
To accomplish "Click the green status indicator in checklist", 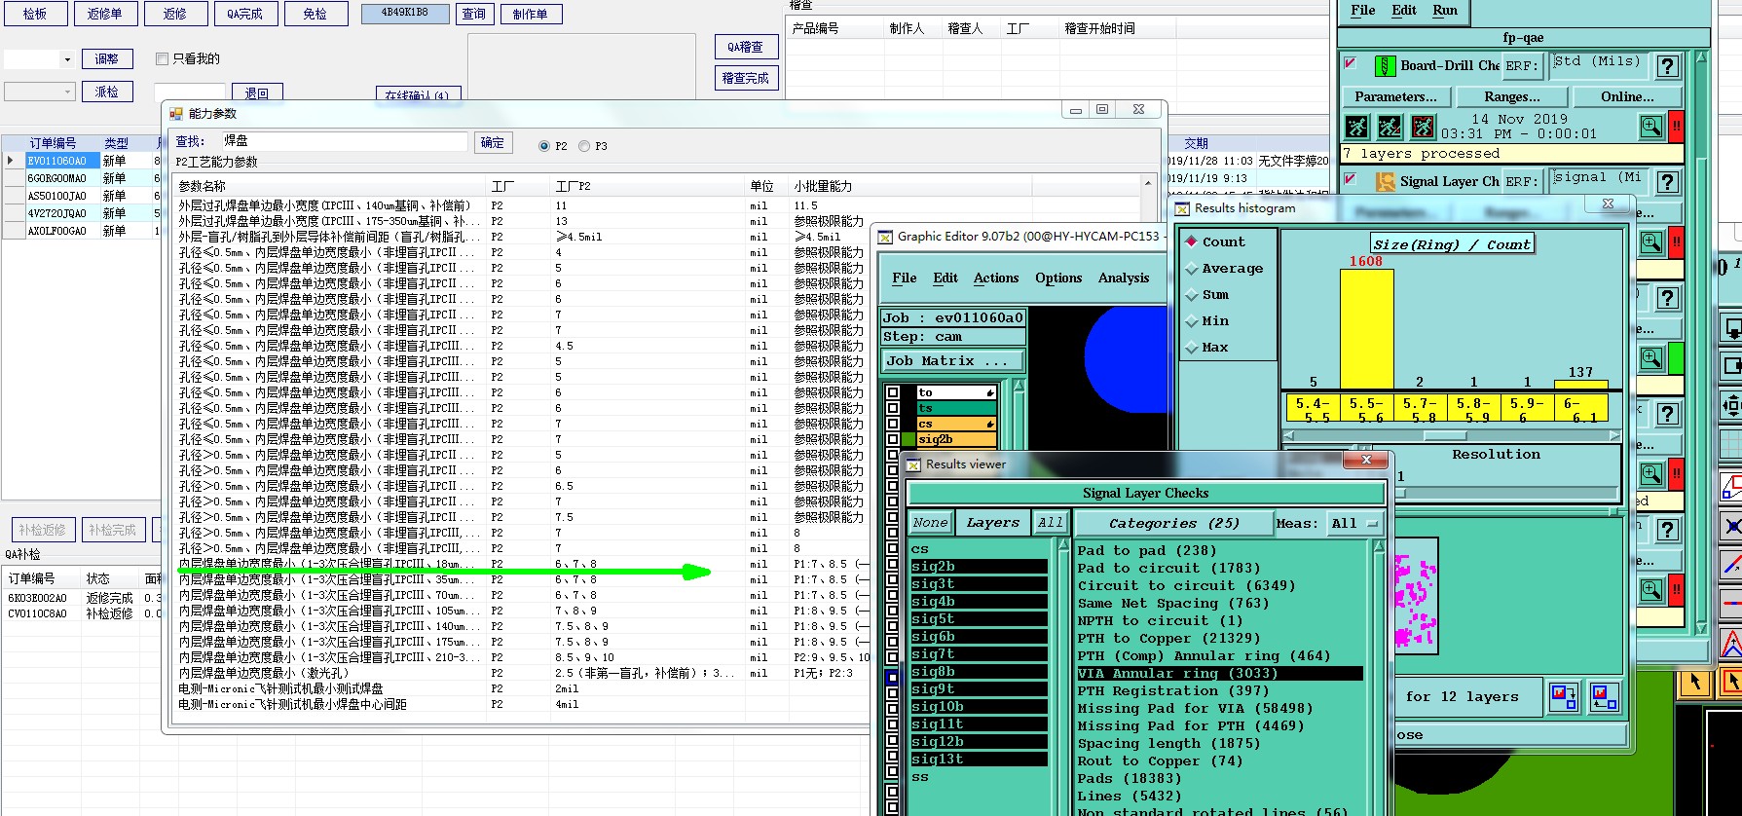I will click(1676, 358).
